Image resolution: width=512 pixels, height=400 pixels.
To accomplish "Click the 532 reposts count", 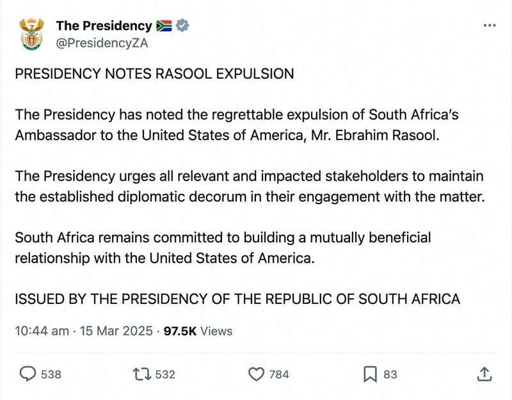I will pos(165,374).
